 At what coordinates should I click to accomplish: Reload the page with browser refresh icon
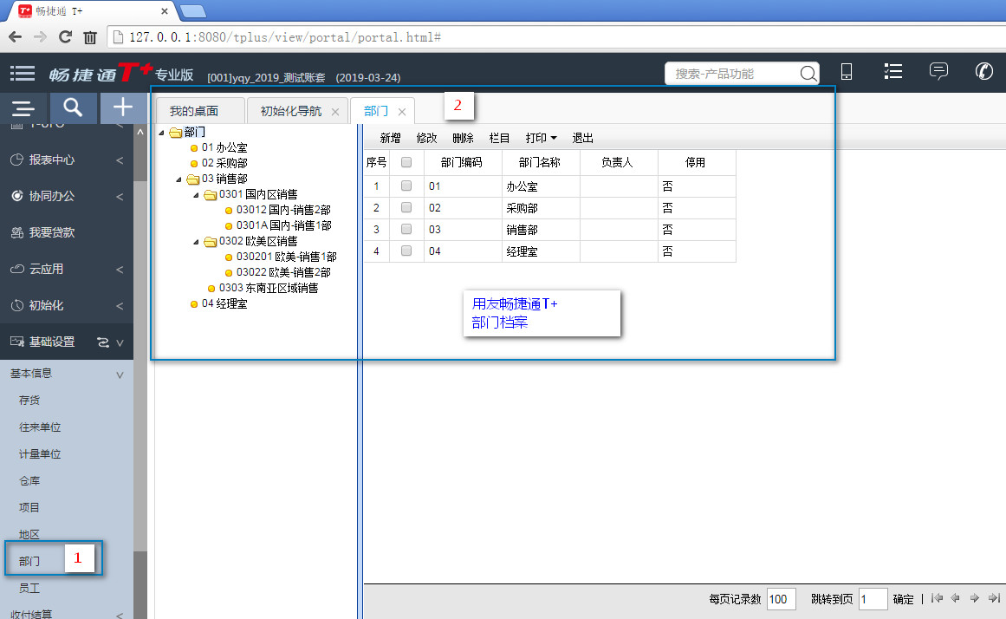tap(65, 37)
